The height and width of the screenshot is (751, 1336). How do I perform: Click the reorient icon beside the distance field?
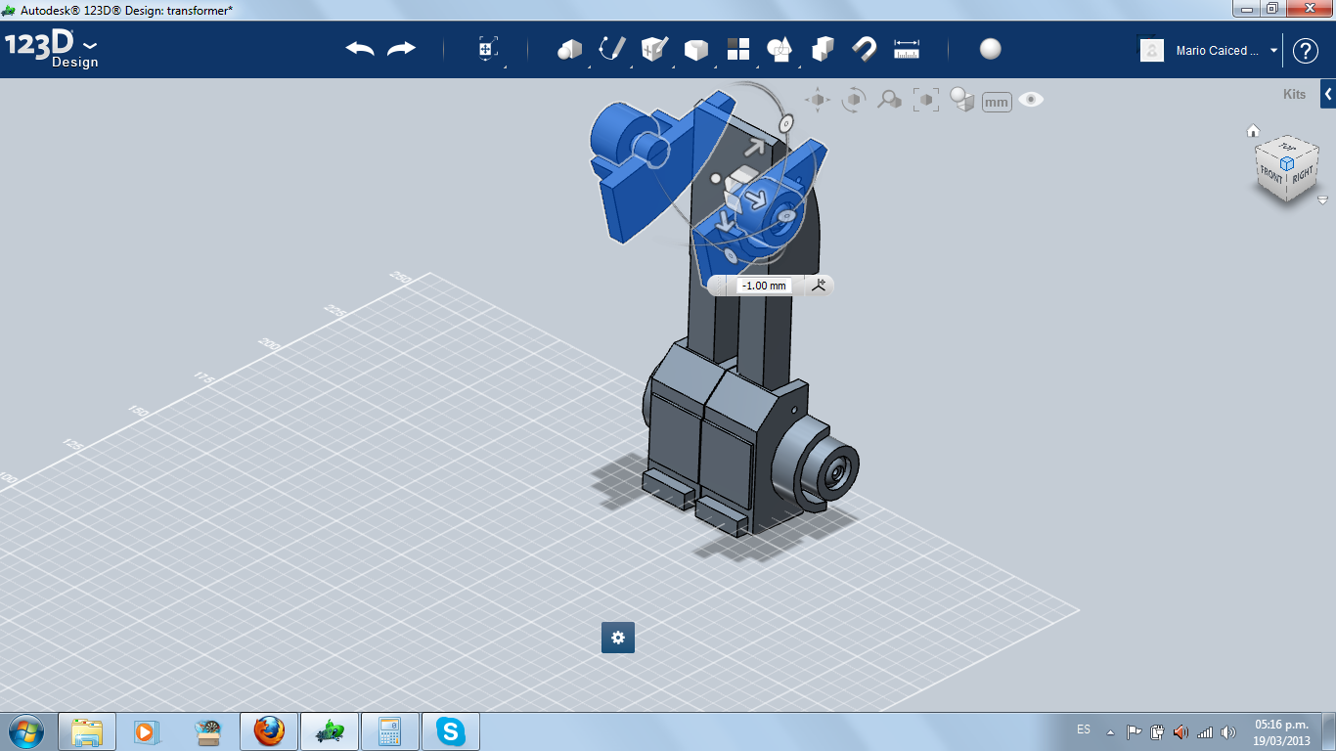[819, 285]
